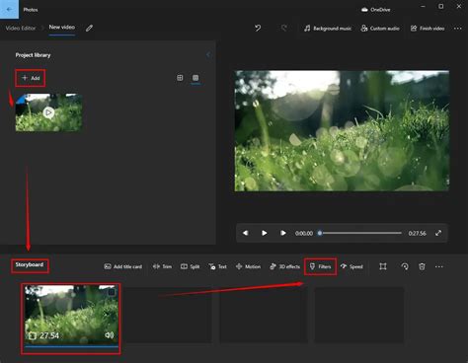Screen dimensions: 468x363
Task: Toggle the storyboard clip selection checkbox
Action: coord(112,292)
